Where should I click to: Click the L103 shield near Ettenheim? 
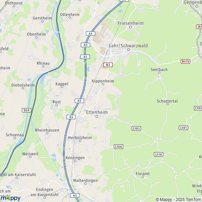tap(136, 129)
